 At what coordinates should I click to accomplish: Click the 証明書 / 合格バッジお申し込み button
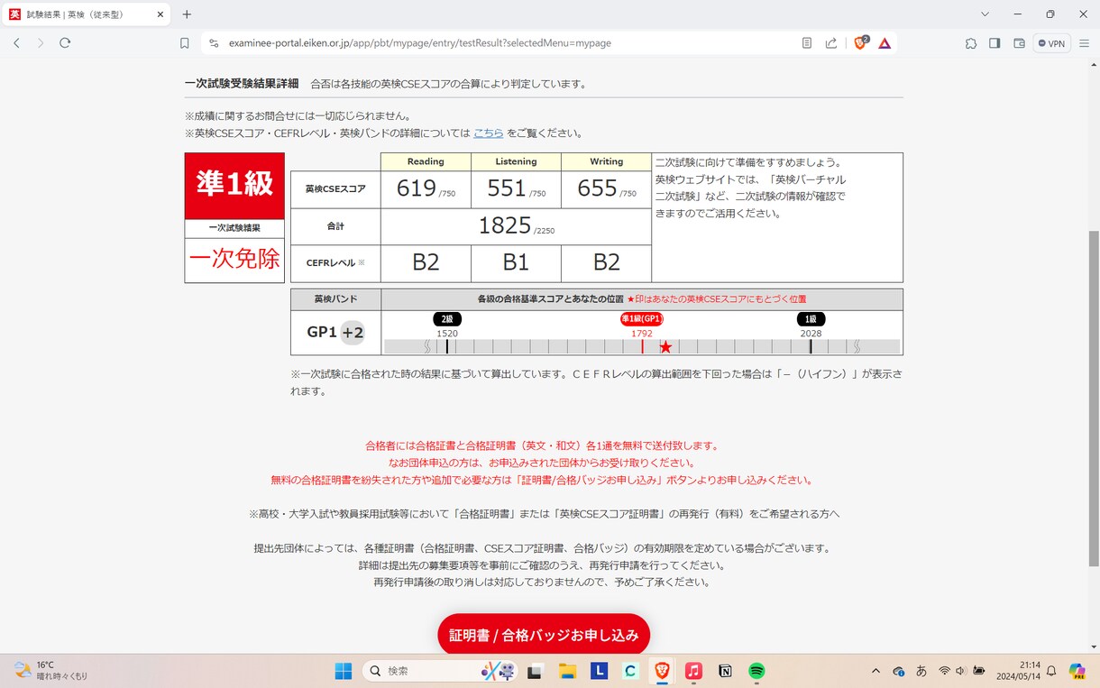click(544, 635)
